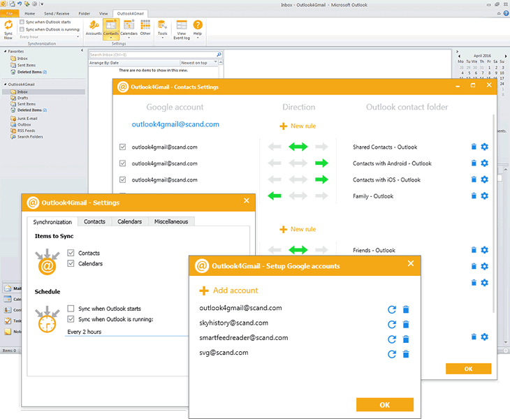Click the Sync Now ribbon icon

(8, 29)
